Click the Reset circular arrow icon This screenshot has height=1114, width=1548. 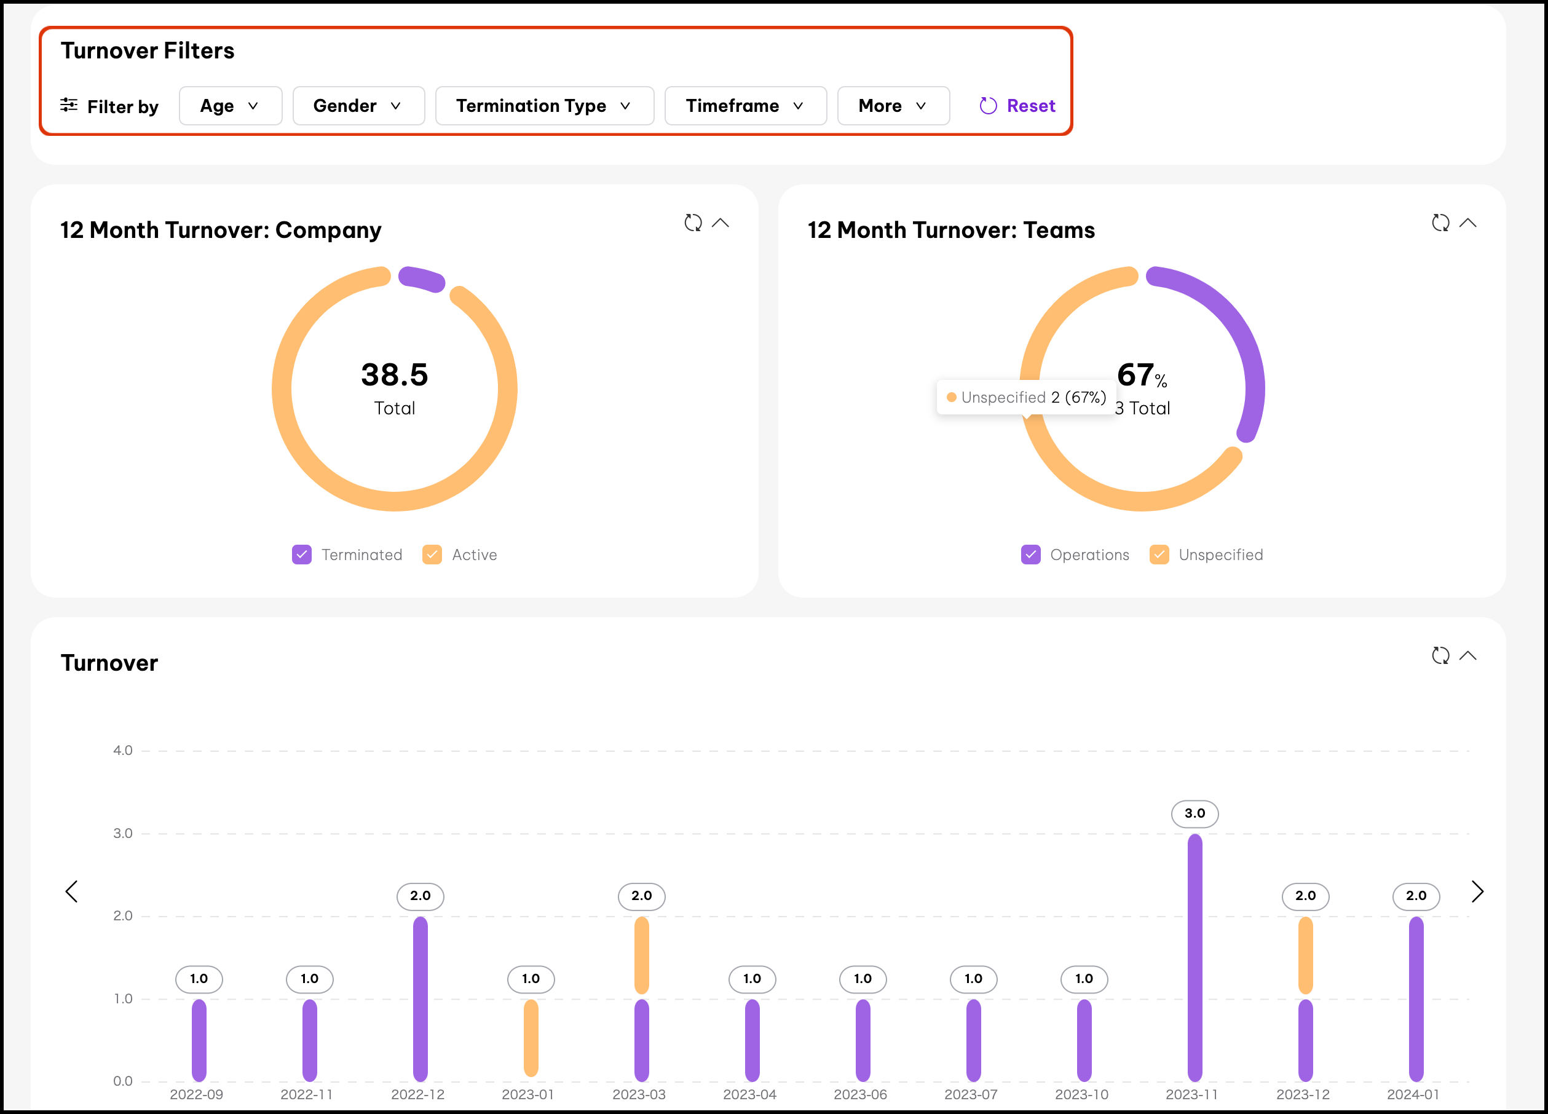[x=988, y=106]
